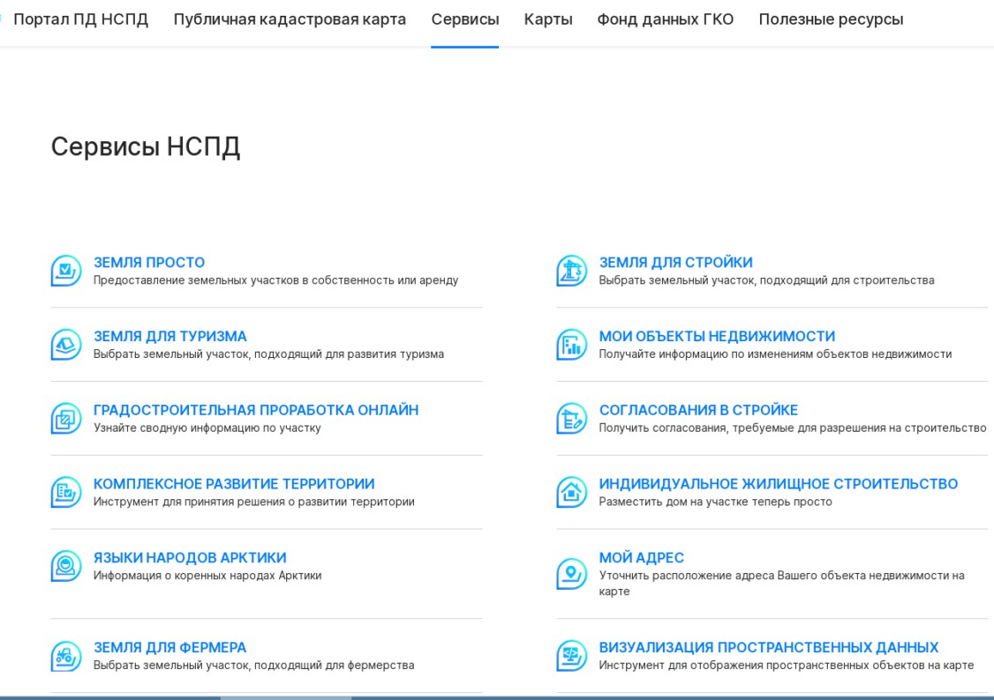Click the Мои объекты недвижимости icon
The height and width of the screenshot is (700, 994).
pos(571,345)
